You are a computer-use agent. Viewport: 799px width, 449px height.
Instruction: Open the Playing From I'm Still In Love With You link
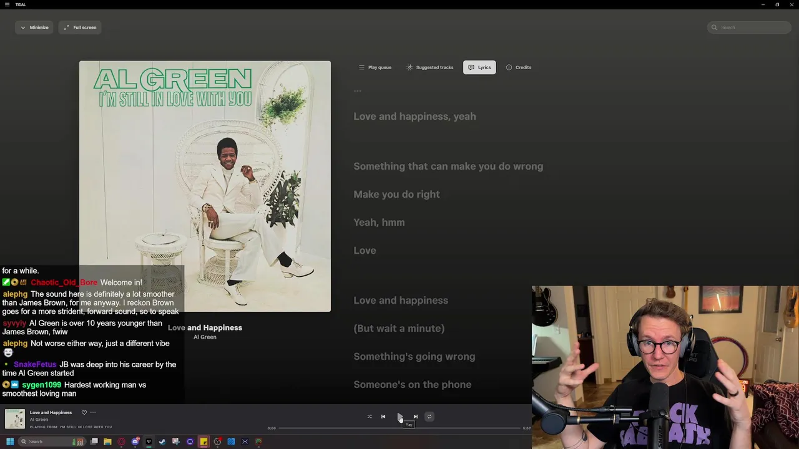click(71, 427)
